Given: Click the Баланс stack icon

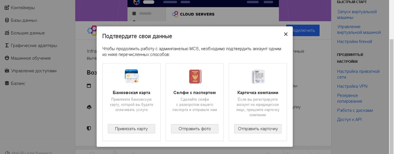Looking at the screenshot, I should click(x=7, y=83).
